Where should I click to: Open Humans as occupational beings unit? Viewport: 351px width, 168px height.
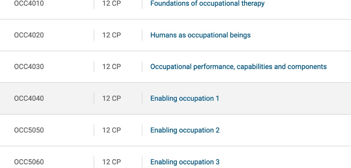(200, 35)
